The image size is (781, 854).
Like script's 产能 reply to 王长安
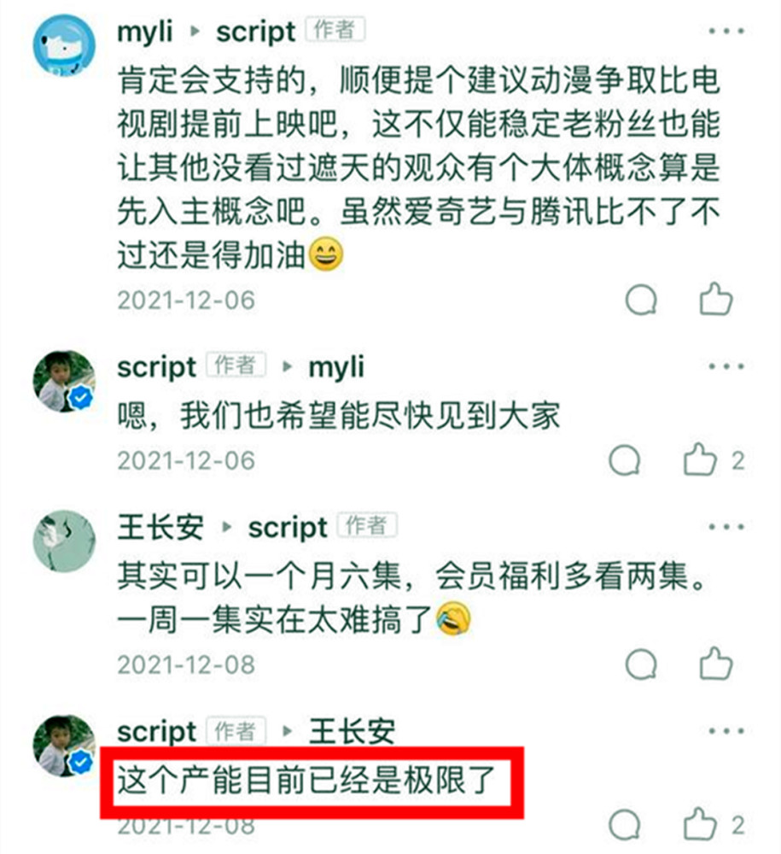coord(701,823)
